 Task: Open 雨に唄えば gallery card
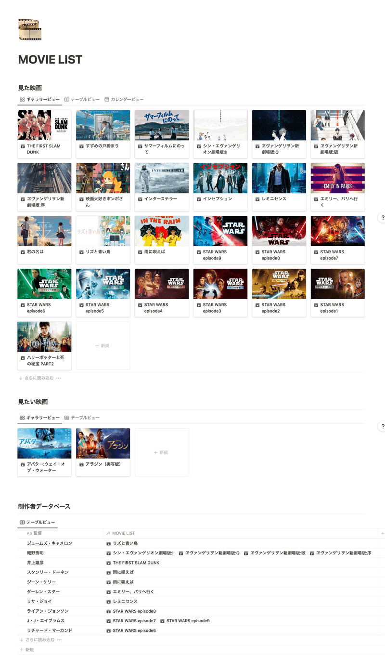point(162,240)
